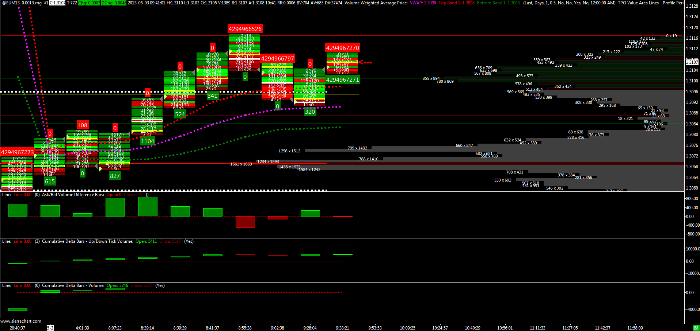Viewport: 700px width, 331px height.
Task: Click the 10:24:57 time axis label
Action: pyautogui.click(x=440, y=328)
